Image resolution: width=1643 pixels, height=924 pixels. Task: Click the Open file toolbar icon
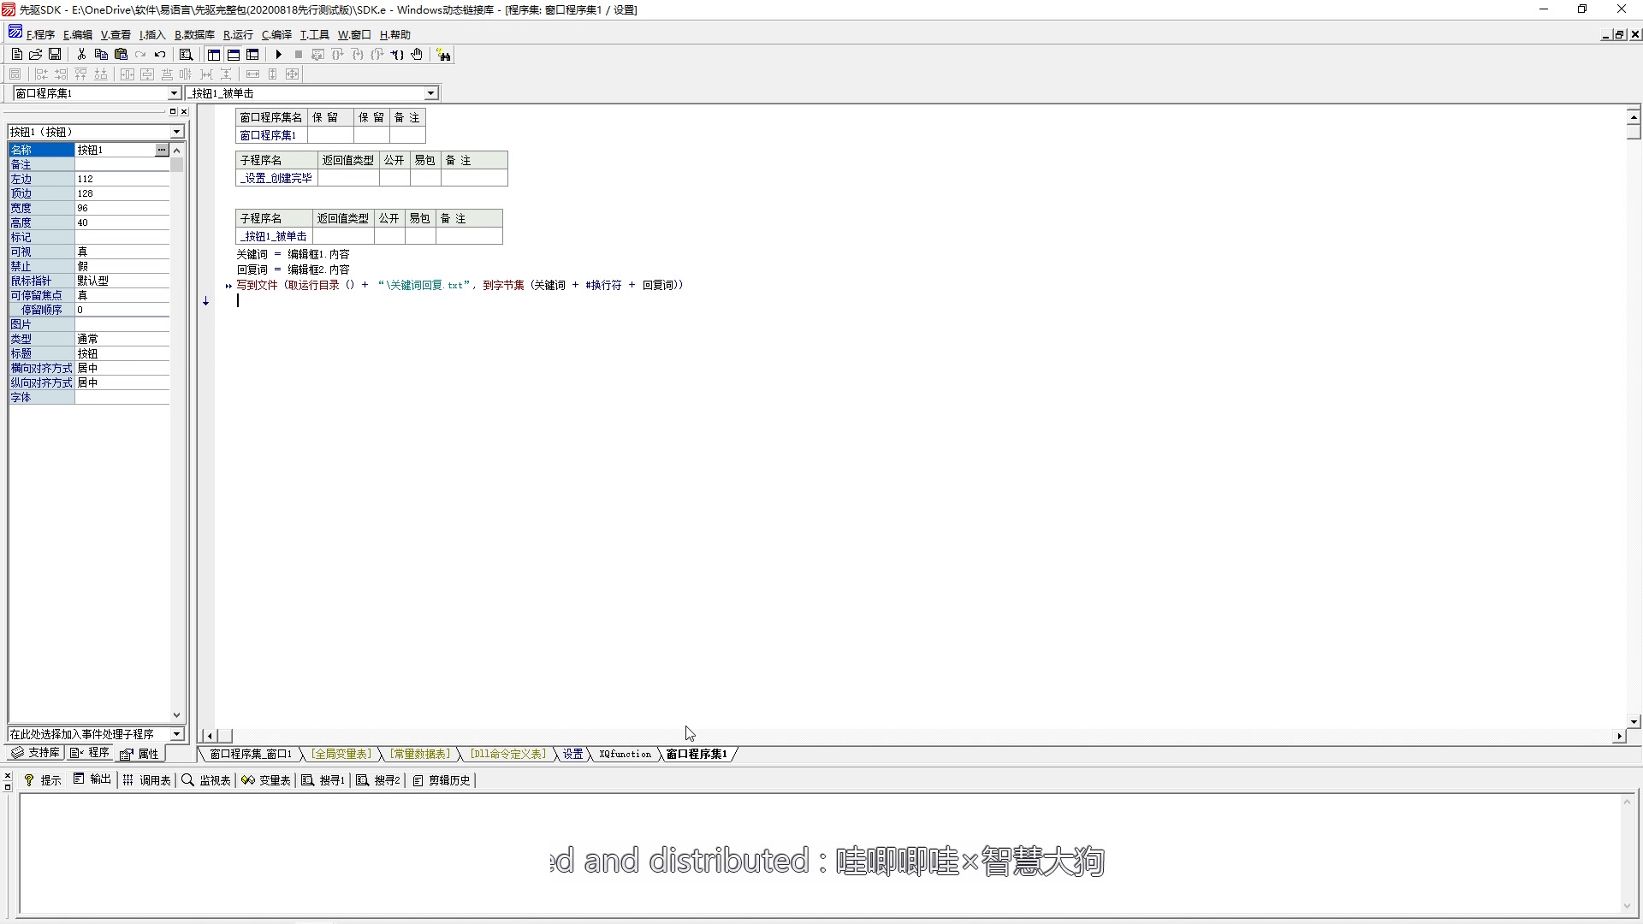coord(35,55)
